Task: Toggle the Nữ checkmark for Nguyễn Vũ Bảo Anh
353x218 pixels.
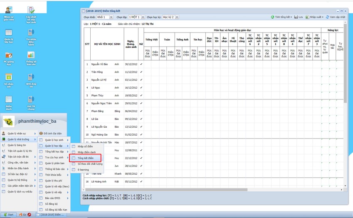Action: coord(141,64)
